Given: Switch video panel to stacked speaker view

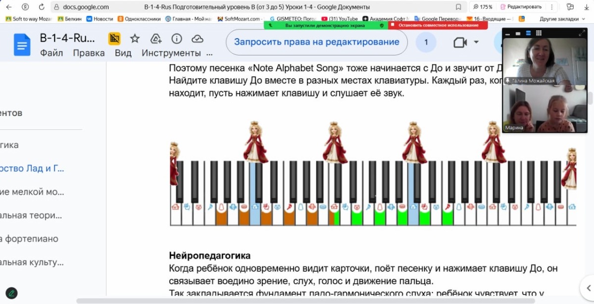Looking at the screenshot, I should click(528, 34).
